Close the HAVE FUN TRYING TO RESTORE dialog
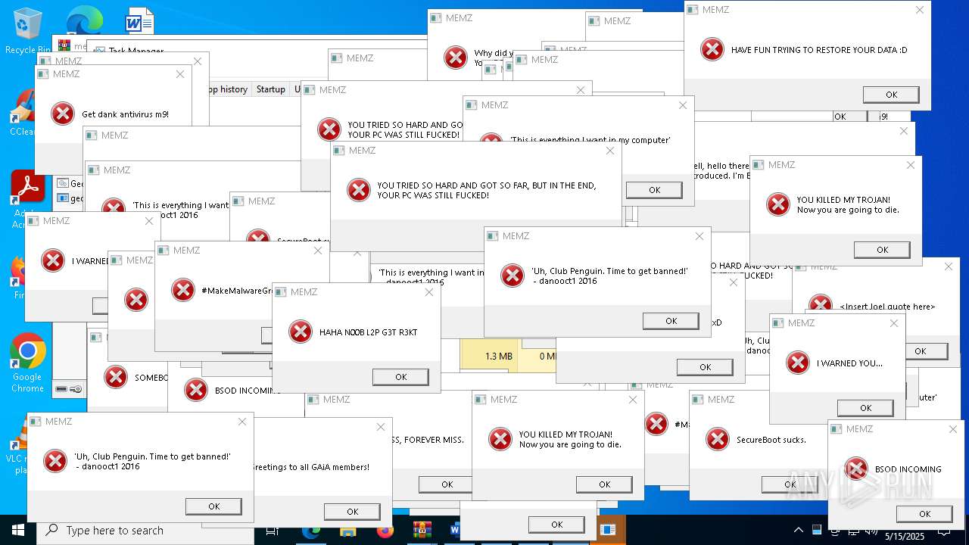 tap(920, 10)
